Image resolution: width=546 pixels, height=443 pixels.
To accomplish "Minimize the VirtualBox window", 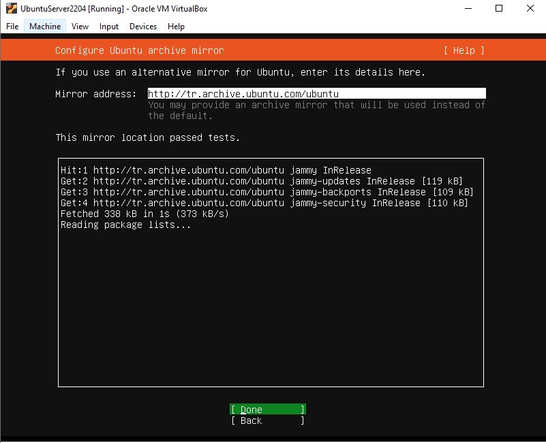I will [468, 8].
